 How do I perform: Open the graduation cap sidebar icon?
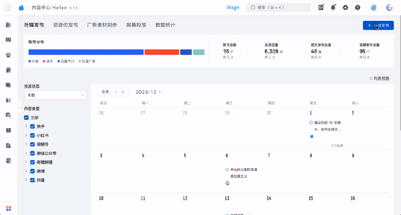[8, 55]
